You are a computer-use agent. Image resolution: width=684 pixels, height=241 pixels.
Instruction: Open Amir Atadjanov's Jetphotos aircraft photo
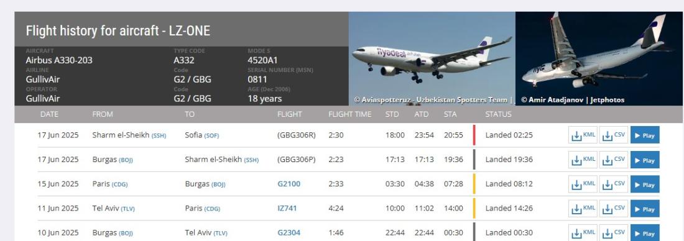point(599,58)
